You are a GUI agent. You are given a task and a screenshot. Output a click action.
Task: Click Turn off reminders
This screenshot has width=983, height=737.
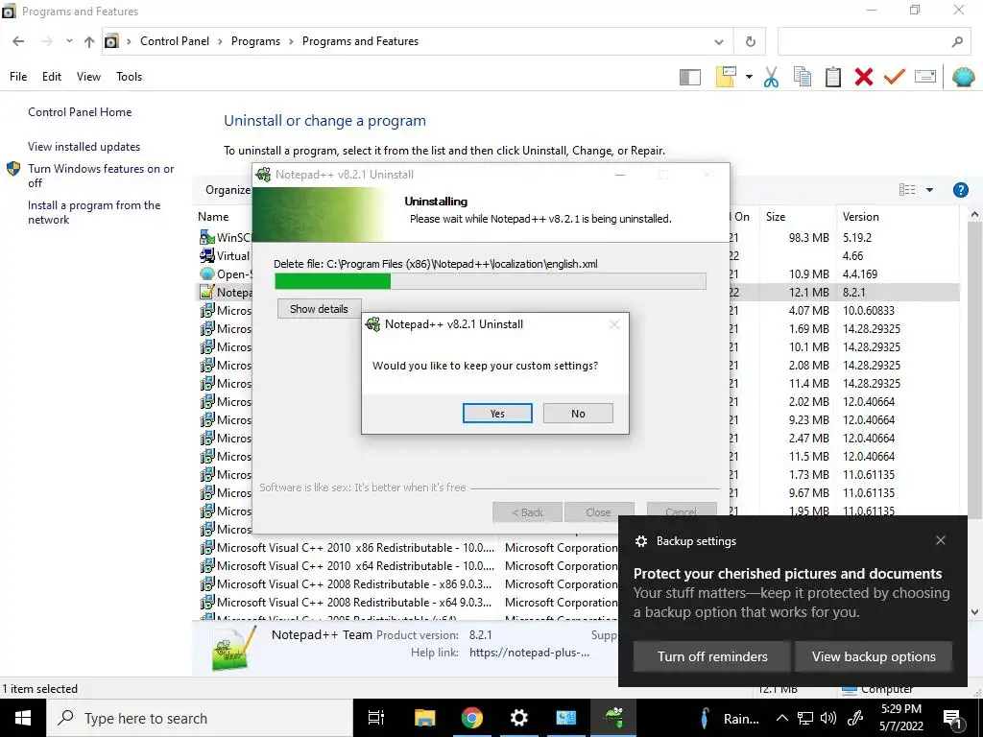point(712,656)
